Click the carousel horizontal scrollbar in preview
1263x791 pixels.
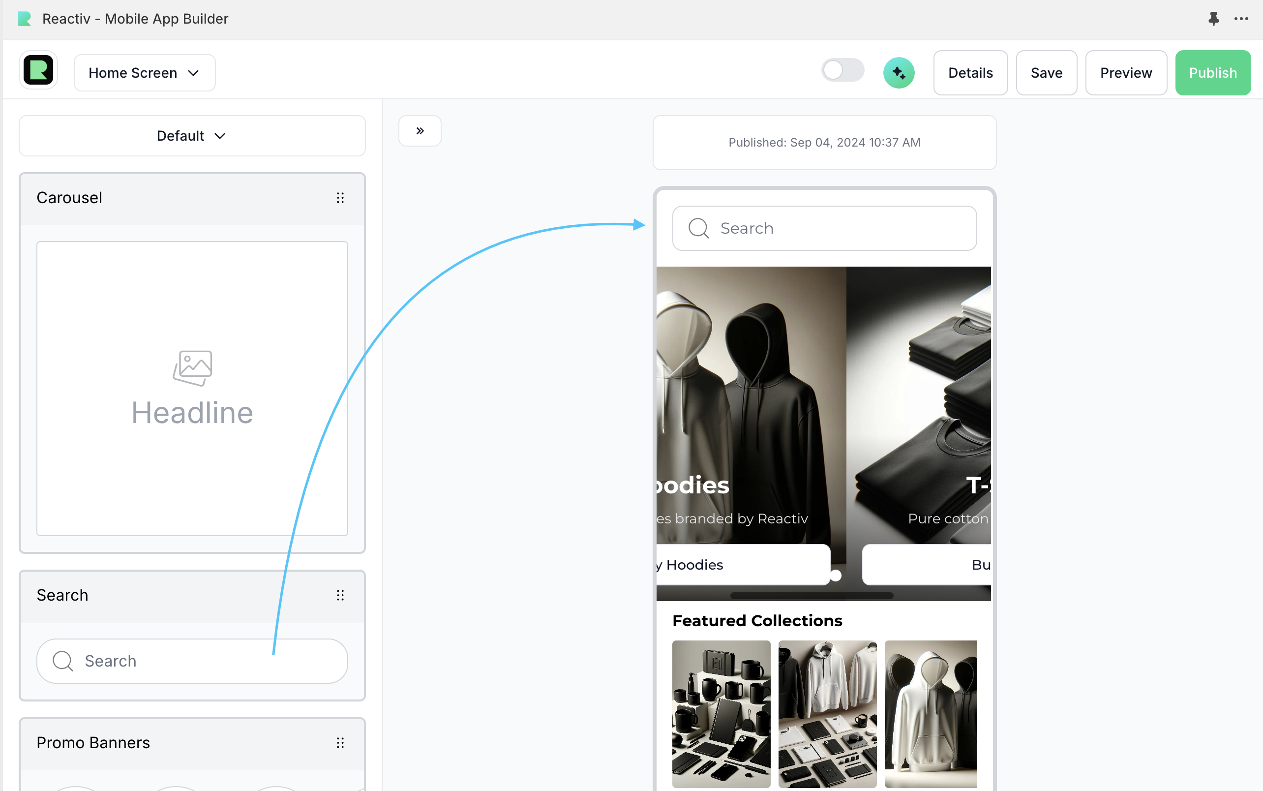[x=811, y=596]
